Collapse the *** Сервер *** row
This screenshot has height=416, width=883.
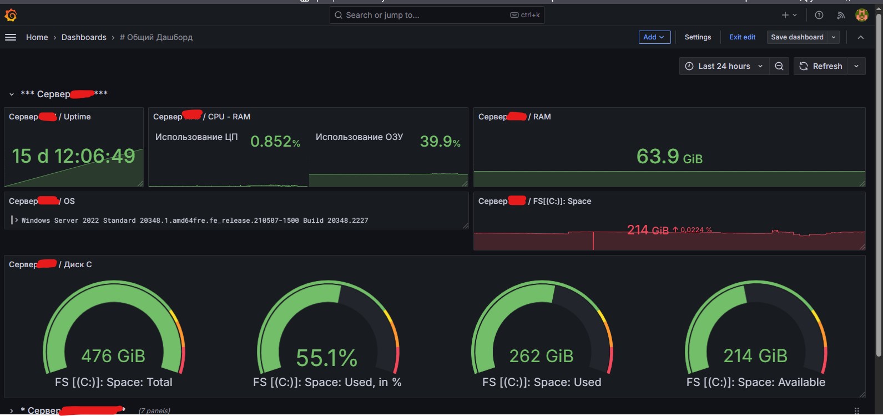[x=12, y=94]
